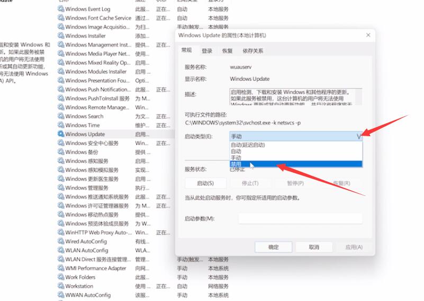Click the gear icon beside Windows Push Notification
This screenshot has width=424, height=301.
(61, 89)
